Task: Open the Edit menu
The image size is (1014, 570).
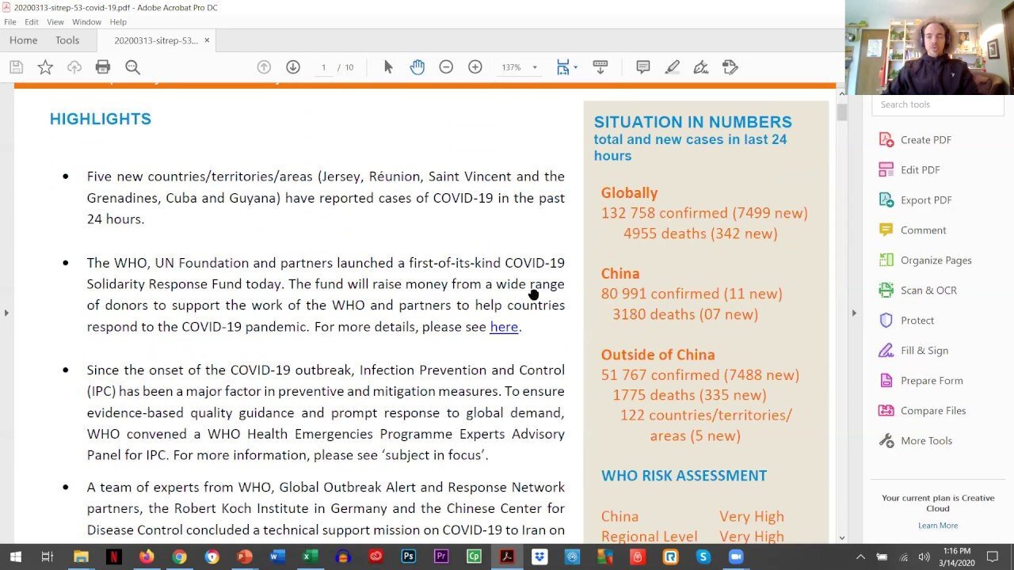Action: 32,22
